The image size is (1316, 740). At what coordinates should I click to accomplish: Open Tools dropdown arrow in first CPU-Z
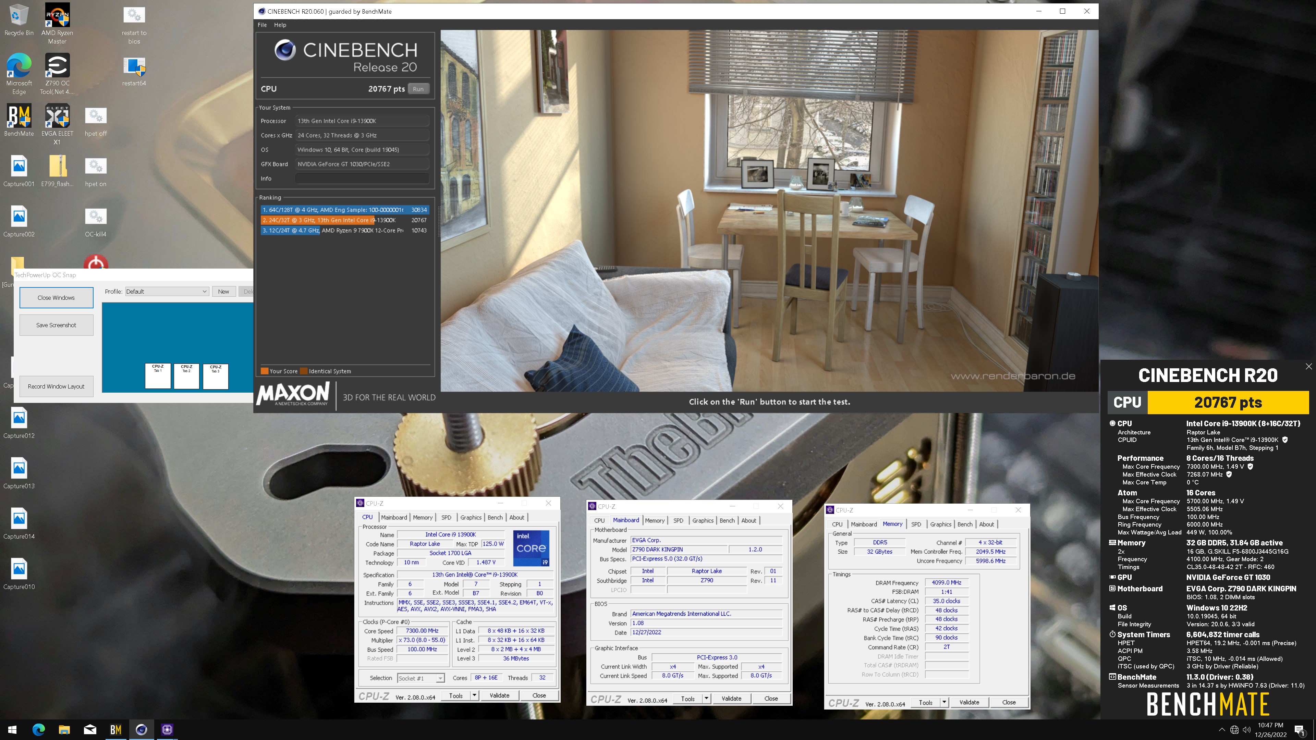click(474, 695)
